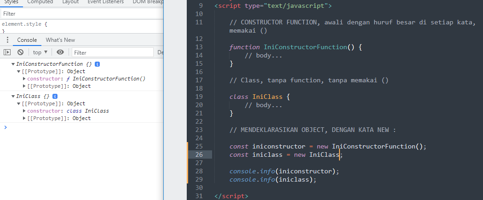
Task: Click the class IniClass declaration line
Action: 259,97
